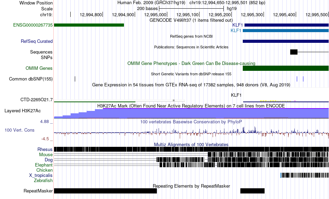Click Repeating Elements by RepeatMasker title

point(192,186)
